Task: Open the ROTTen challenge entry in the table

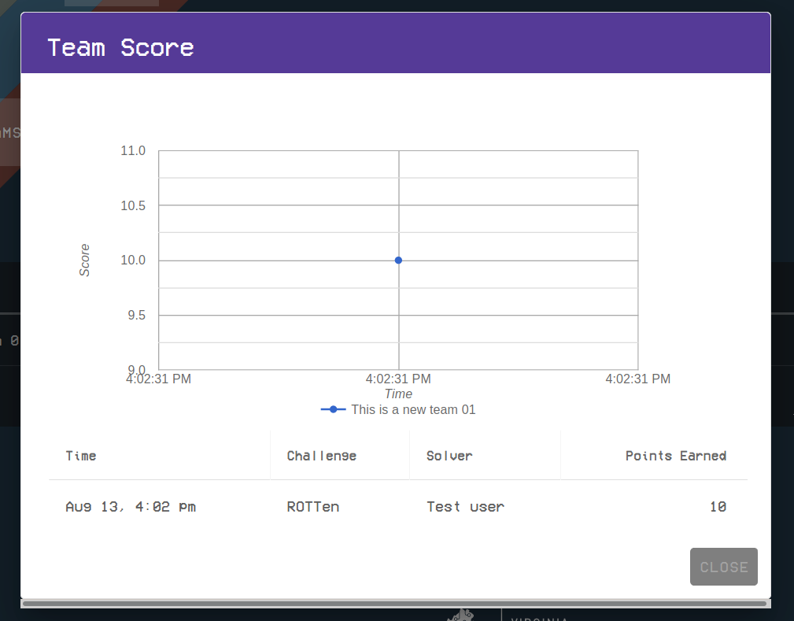Action: (312, 506)
